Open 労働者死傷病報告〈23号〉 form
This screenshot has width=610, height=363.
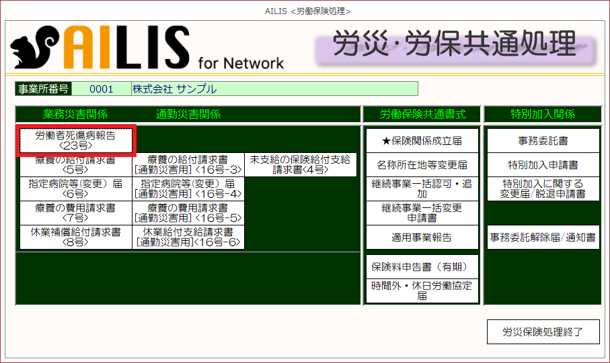[75, 140]
